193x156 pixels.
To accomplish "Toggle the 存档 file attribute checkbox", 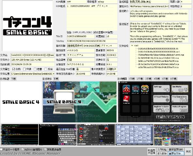I will 14,69.
